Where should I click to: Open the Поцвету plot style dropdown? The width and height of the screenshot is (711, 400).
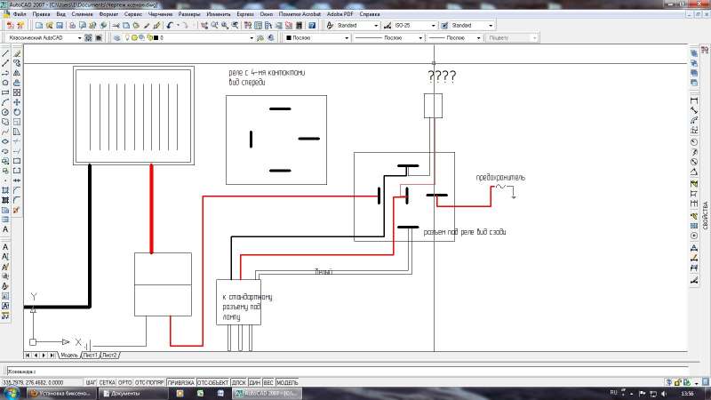coord(512,37)
